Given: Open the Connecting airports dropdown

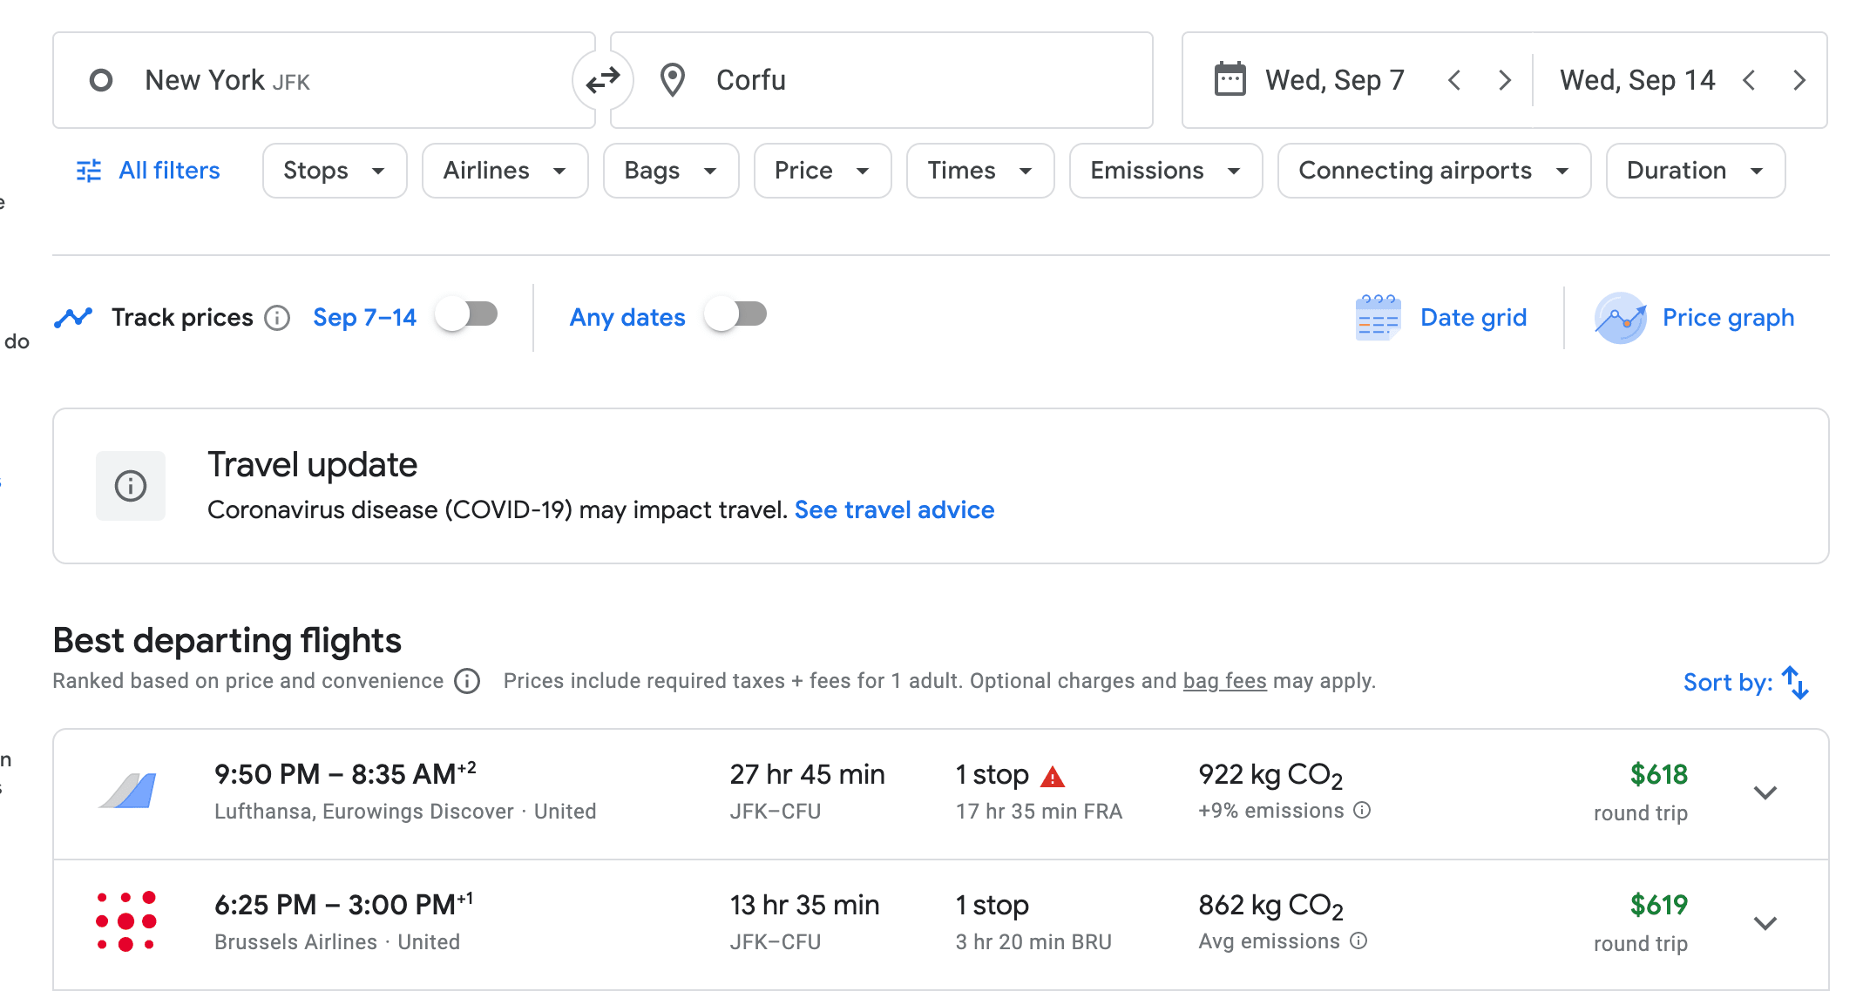Looking at the screenshot, I should pyautogui.click(x=1433, y=171).
